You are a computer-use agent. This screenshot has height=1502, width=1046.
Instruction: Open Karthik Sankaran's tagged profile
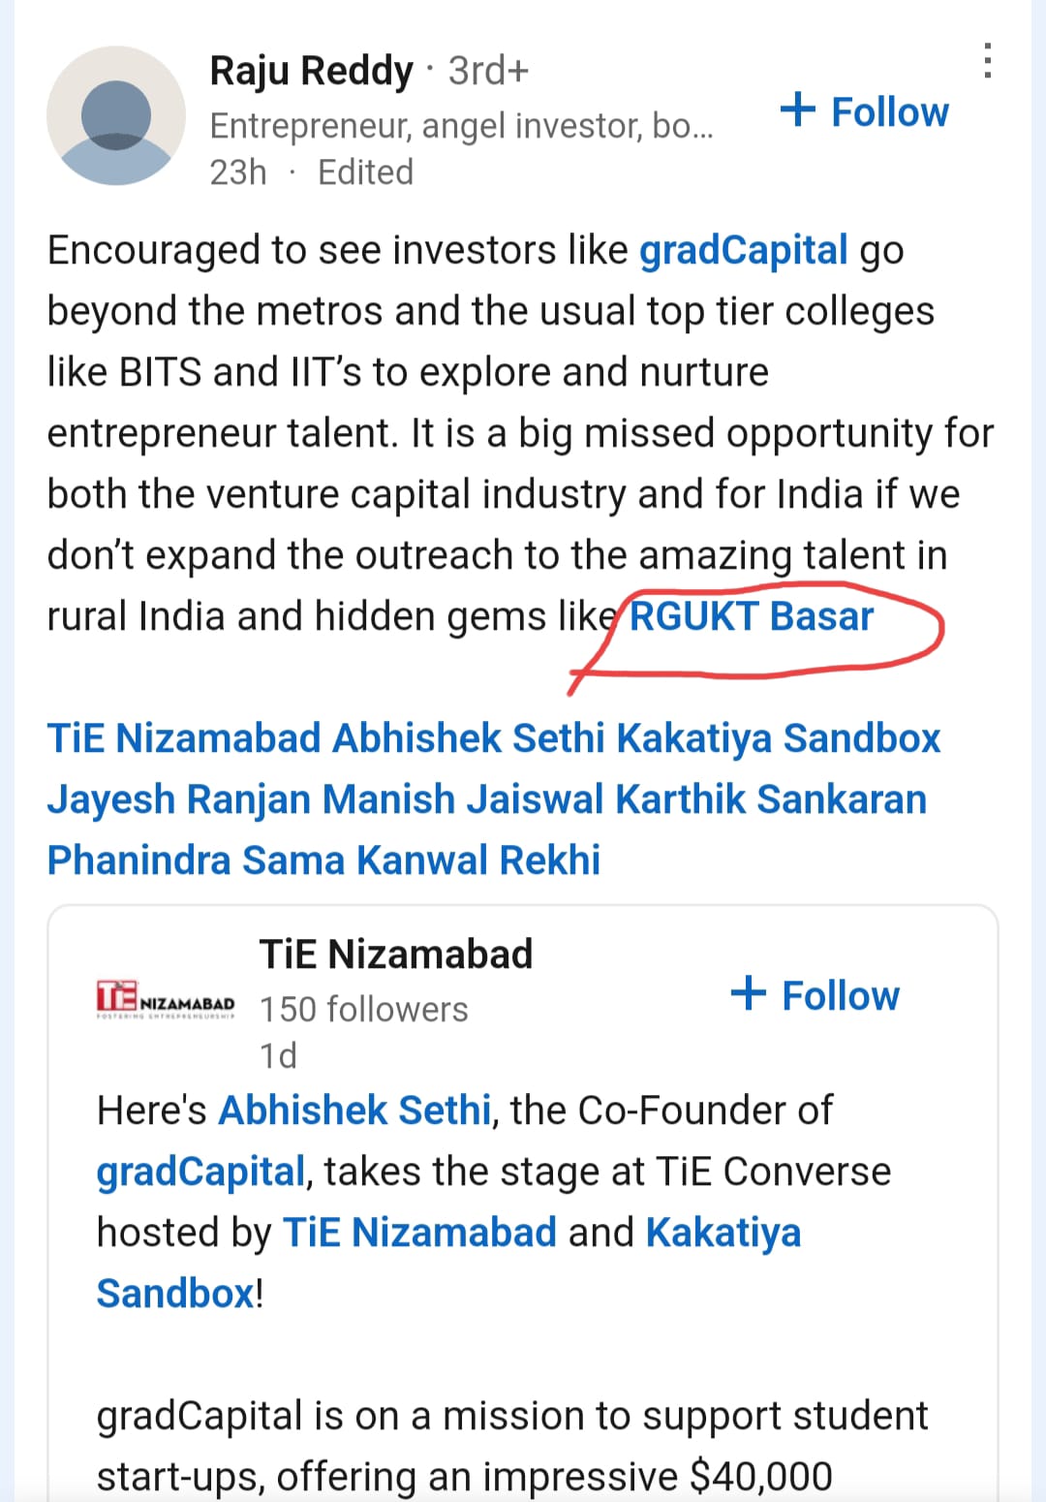pos(771,799)
